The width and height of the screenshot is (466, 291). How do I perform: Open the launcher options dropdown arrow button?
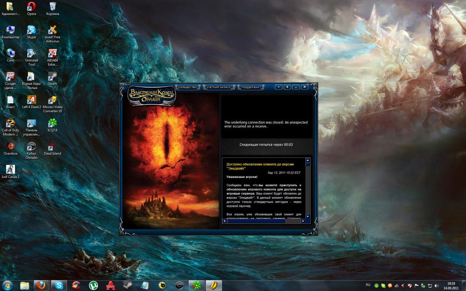click(x=279, y=87)
